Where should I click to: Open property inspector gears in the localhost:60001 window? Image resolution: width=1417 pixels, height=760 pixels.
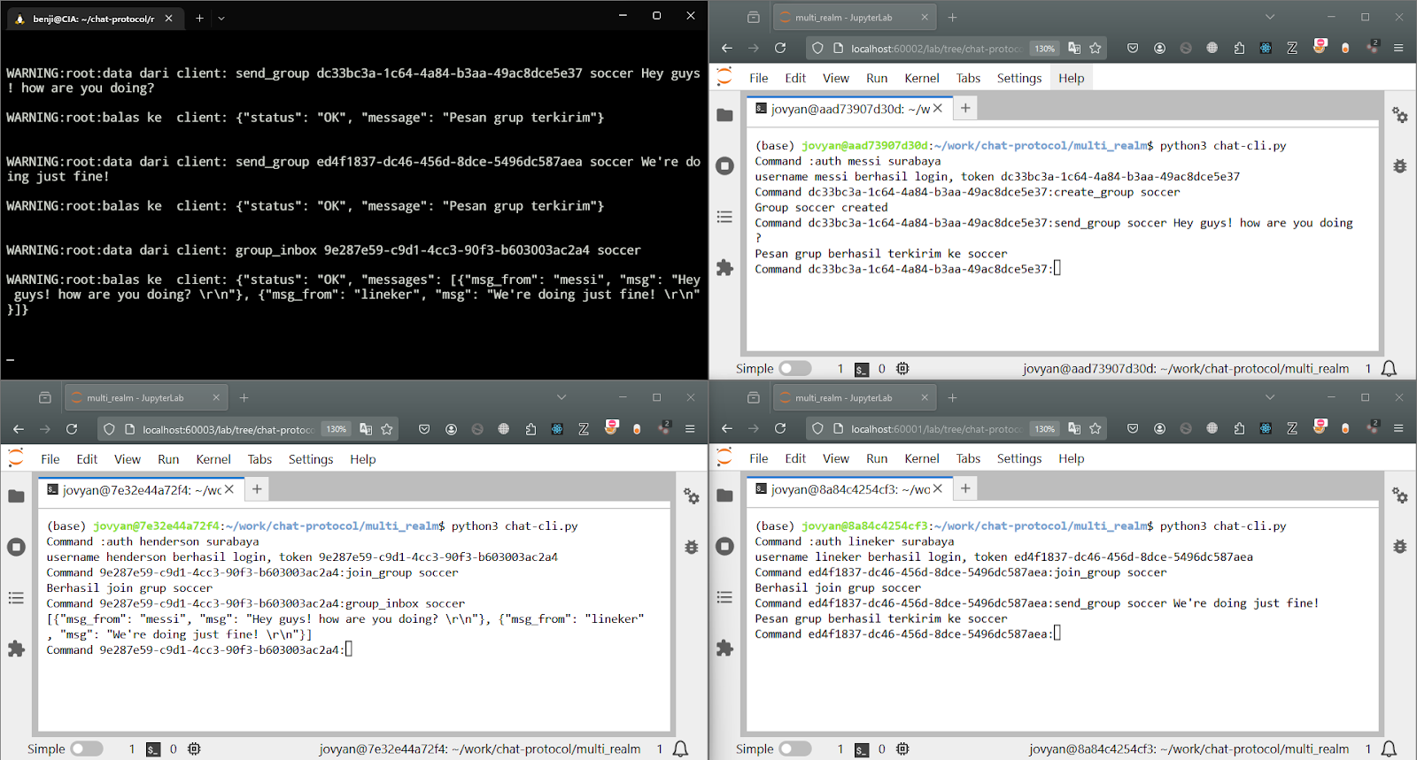click(x=1399, y=495)
